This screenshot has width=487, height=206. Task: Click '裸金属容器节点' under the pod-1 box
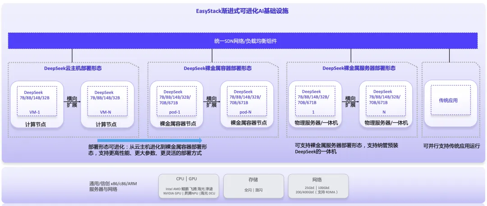pyautogui.click(x=178, y=124)
